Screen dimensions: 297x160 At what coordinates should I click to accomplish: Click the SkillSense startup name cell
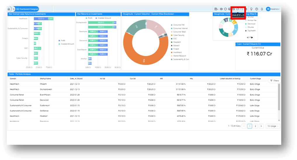pos(44,111)
